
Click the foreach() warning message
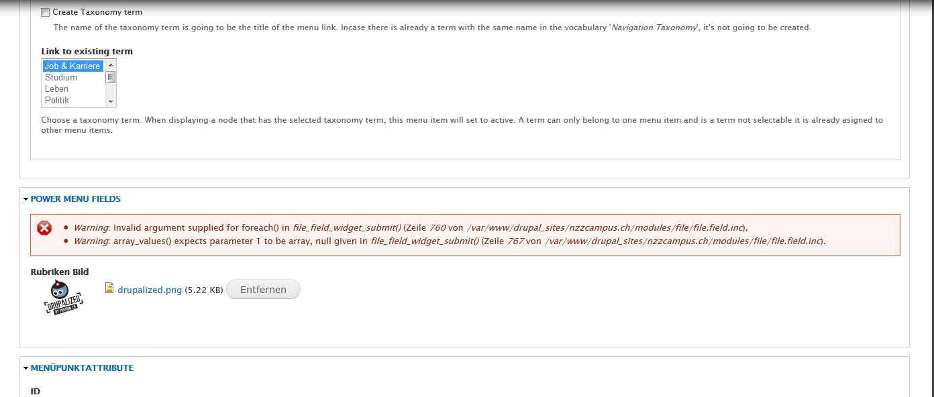411,227
